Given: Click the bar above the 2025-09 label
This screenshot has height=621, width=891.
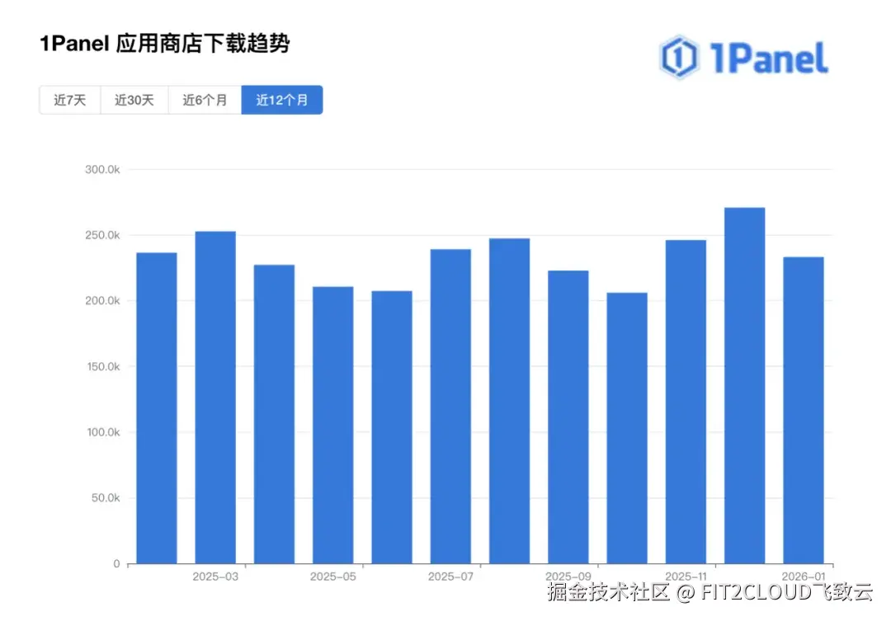Looking at the screenshot, I should (568, 417).
